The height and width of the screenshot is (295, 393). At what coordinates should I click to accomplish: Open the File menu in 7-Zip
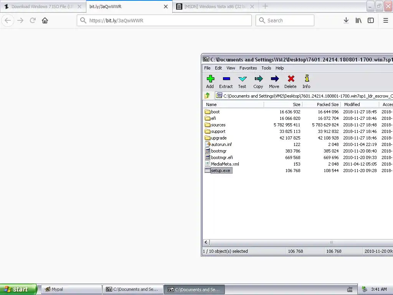[x=207, y=68]
